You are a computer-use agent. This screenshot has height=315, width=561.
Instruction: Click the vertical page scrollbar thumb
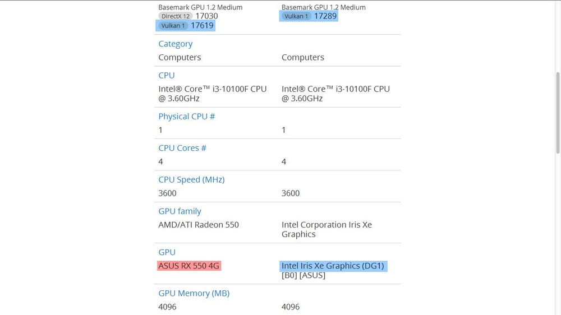[558, 113]
